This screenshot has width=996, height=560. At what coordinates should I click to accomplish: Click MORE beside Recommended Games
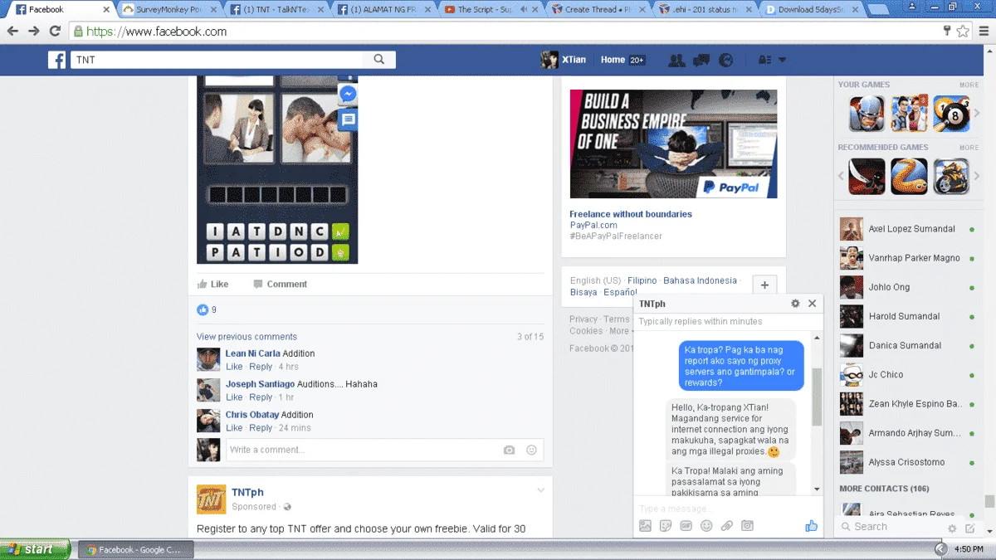[969, 148]
